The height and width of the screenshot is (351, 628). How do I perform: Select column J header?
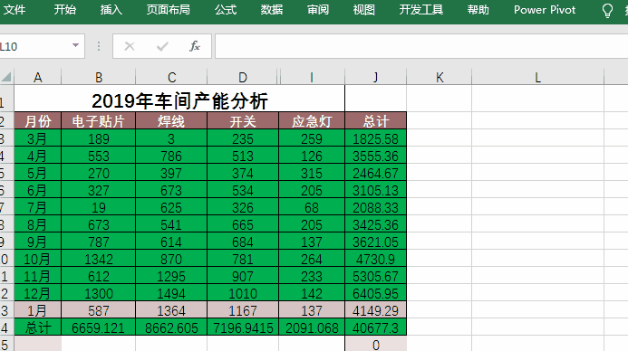(x=376, y=77)
